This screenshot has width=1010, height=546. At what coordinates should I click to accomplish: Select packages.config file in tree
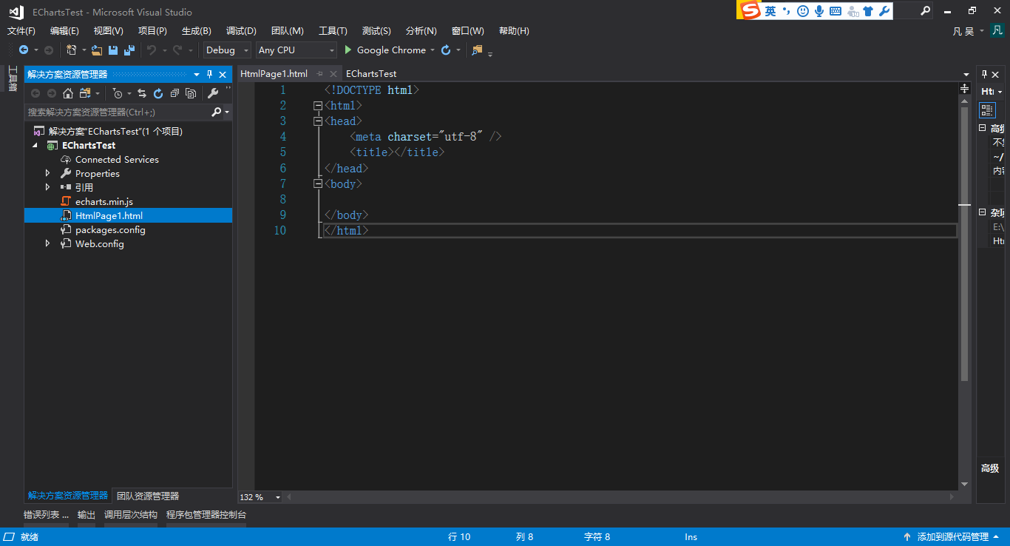pyautogui.click(x=110, y=229)
